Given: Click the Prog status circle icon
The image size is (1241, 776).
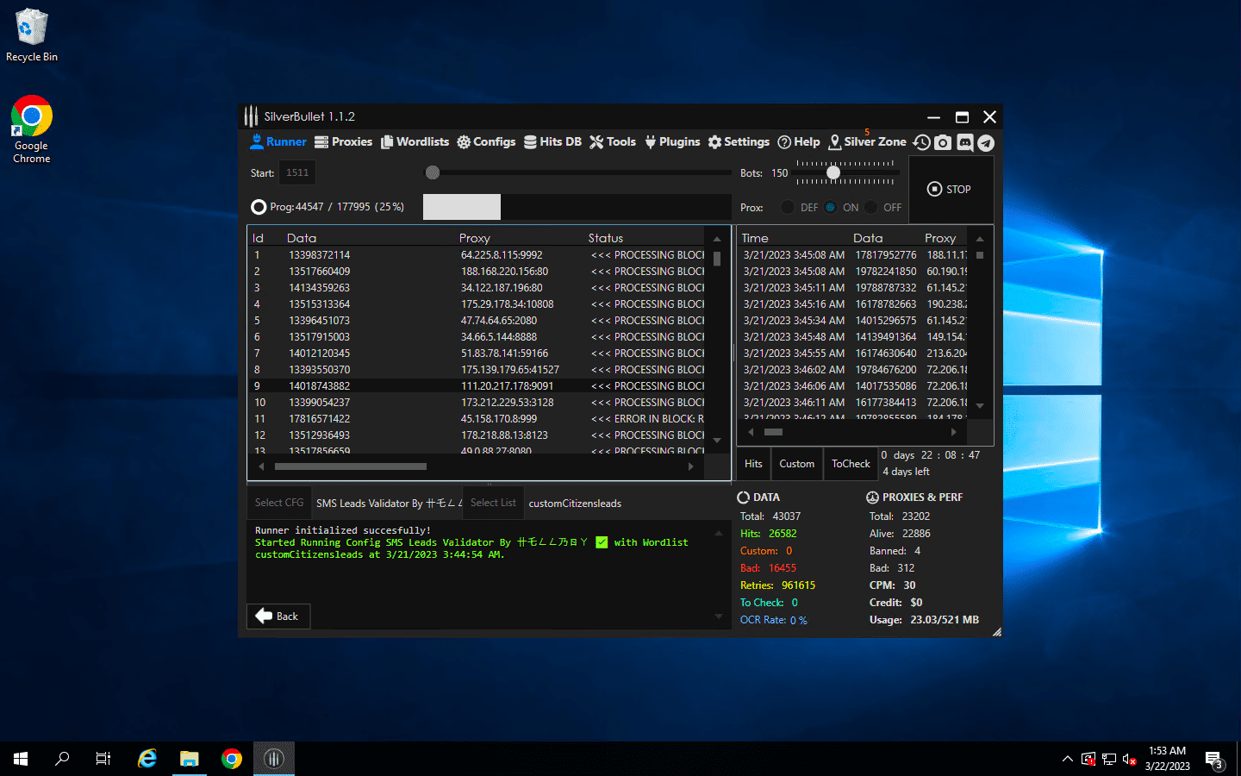Looking at the screenshot, I should coord(259,207).
